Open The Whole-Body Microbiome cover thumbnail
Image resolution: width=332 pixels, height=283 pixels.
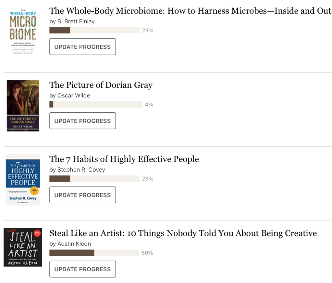click(x=23, y=31)
